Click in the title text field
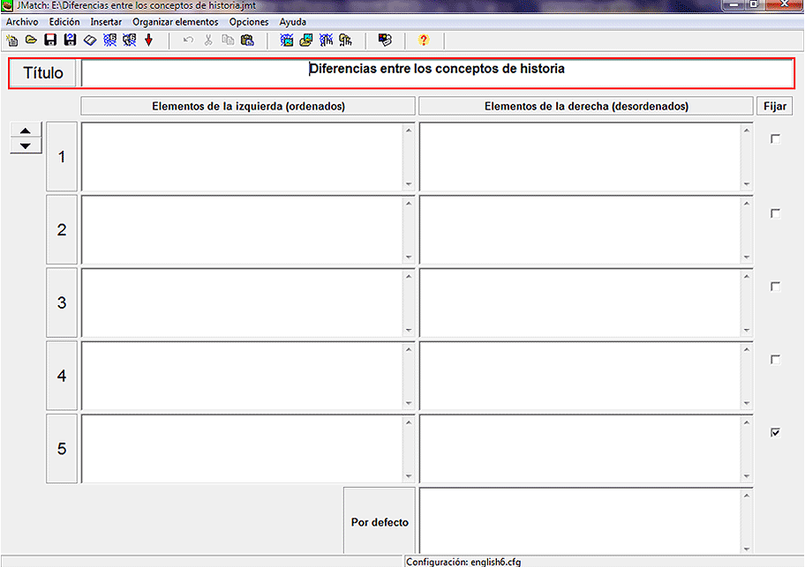Image resolution: width=805 pixels, height=567 pixels. [437, 73]
